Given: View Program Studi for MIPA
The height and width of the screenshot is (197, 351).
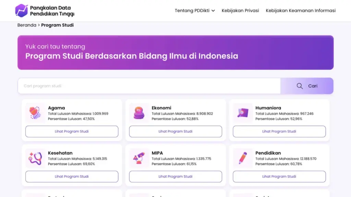Looking at the screenshot, I should coord(175,176).
